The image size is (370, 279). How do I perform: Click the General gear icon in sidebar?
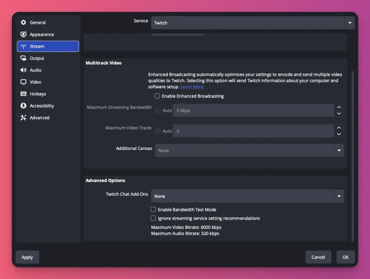tap(23, 22)
